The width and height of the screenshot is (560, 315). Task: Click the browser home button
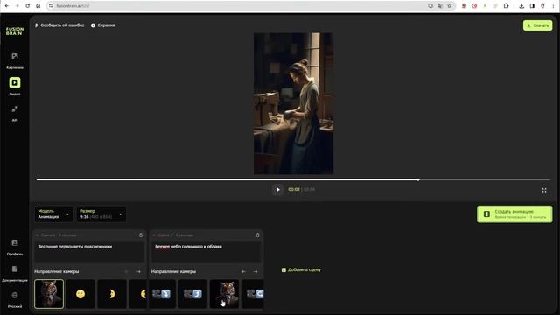(x=38, y=6)
